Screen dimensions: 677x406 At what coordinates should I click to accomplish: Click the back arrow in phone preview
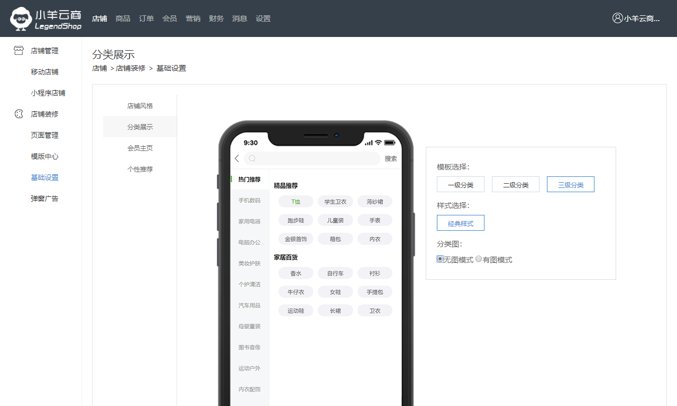click(237, 158)
